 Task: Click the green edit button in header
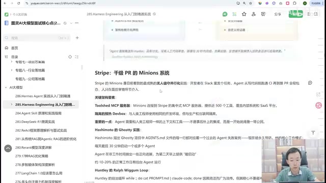point(295,14)
